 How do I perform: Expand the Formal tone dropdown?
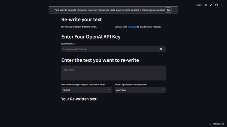(87, 90)
